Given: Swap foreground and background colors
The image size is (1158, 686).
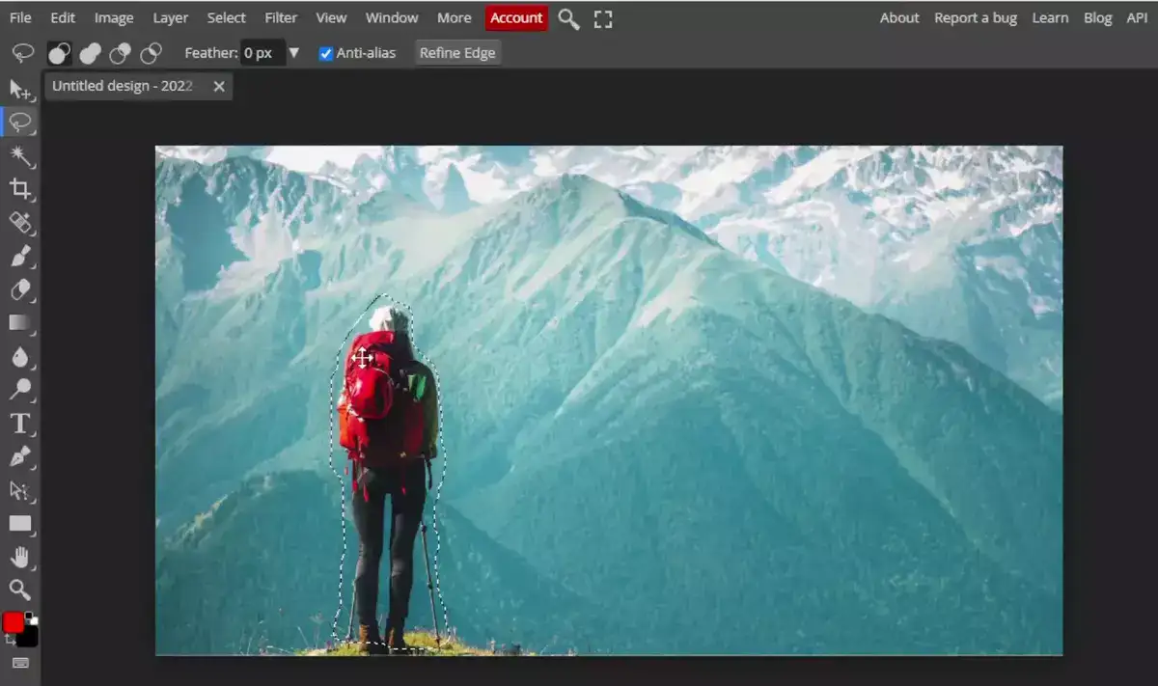Looking at the screenshot, I should (x=10, y=640).
